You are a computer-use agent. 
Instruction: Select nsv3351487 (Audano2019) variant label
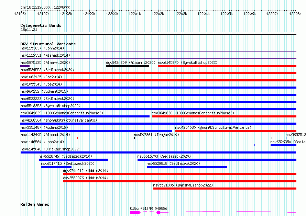(44, 127)
